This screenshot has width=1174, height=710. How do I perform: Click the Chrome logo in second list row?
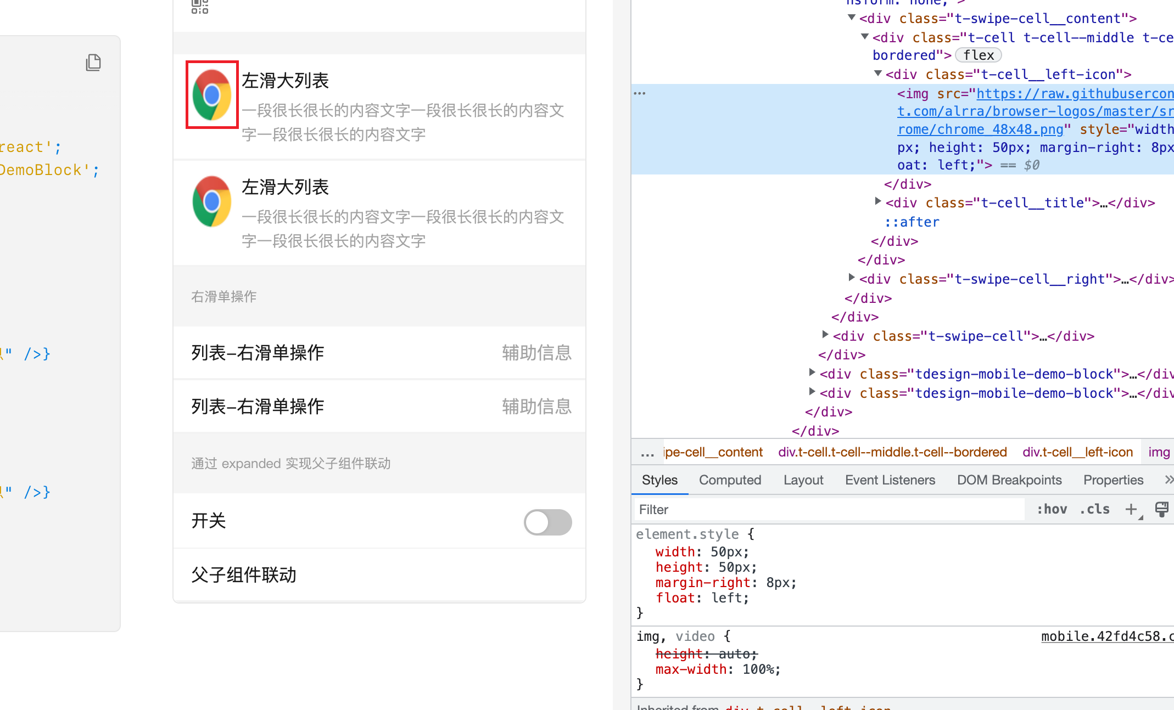coord(212,201)
